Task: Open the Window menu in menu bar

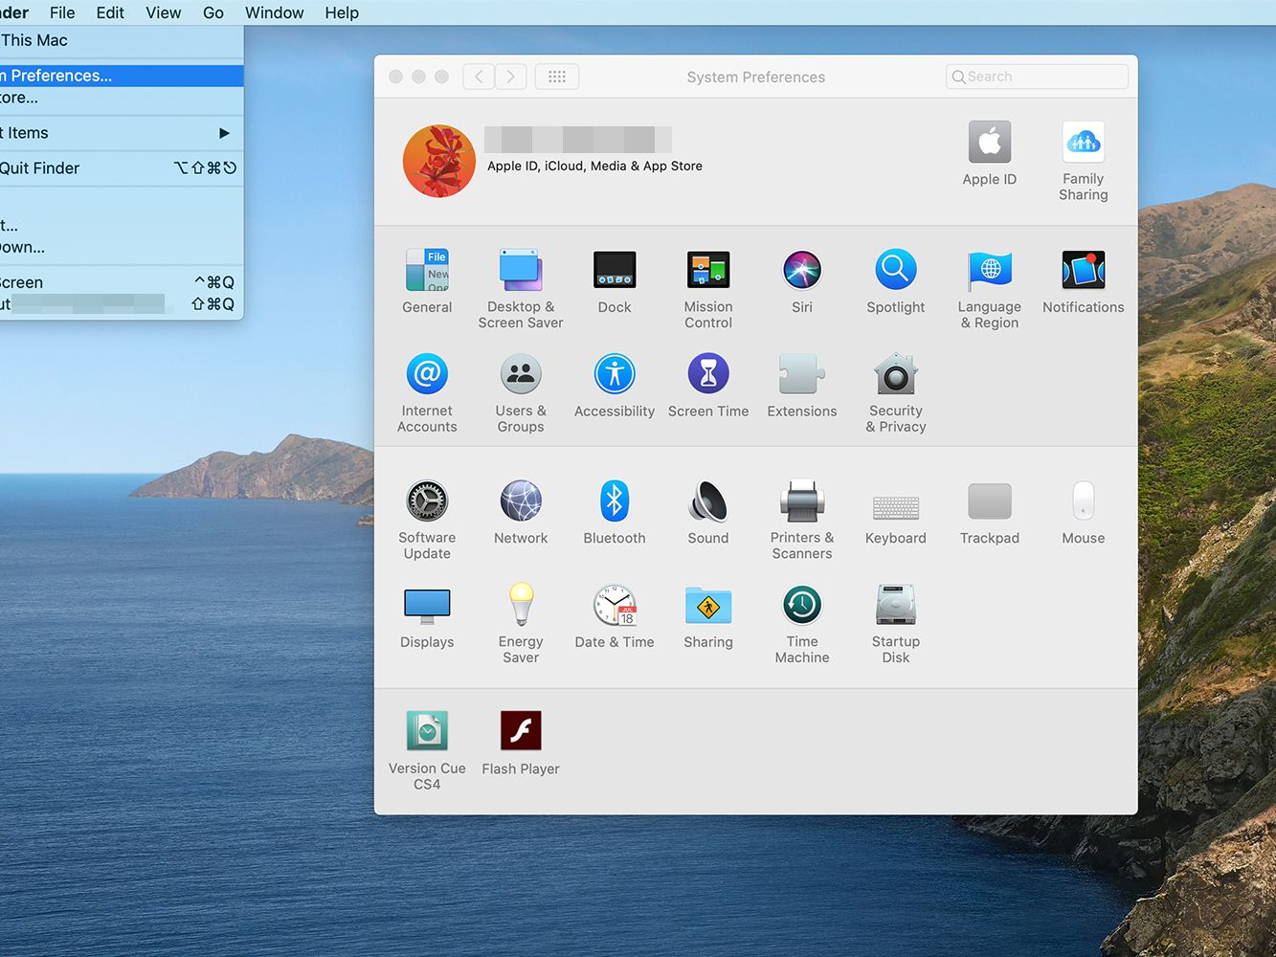Action: [274, 12]
